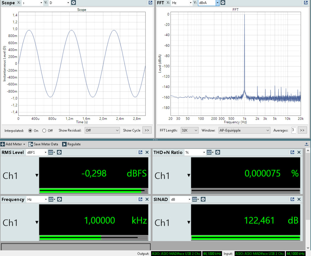Pop out the Scope panel
This screenshot has height=256, width=311.
coord(151,2)
